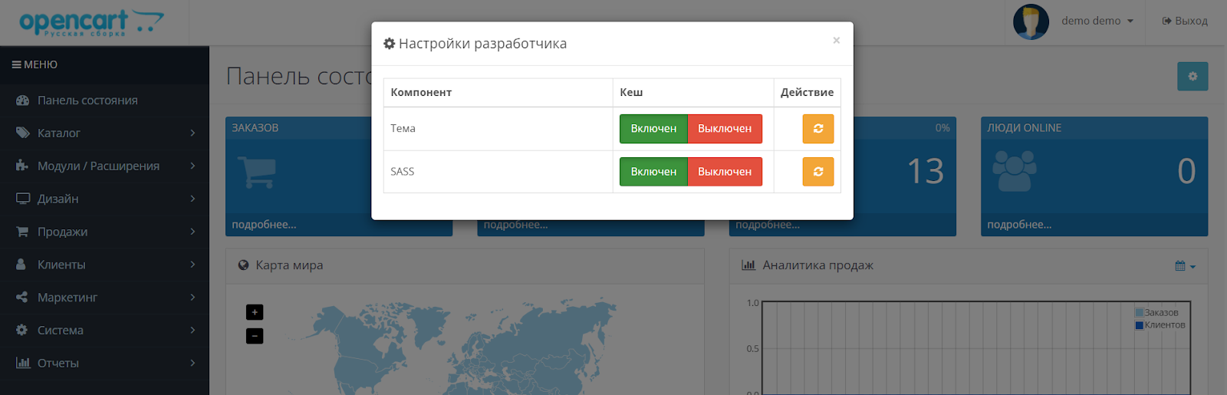Click the refresh icon for SASS cache
1227x395 pixels.
pos(817,172)
